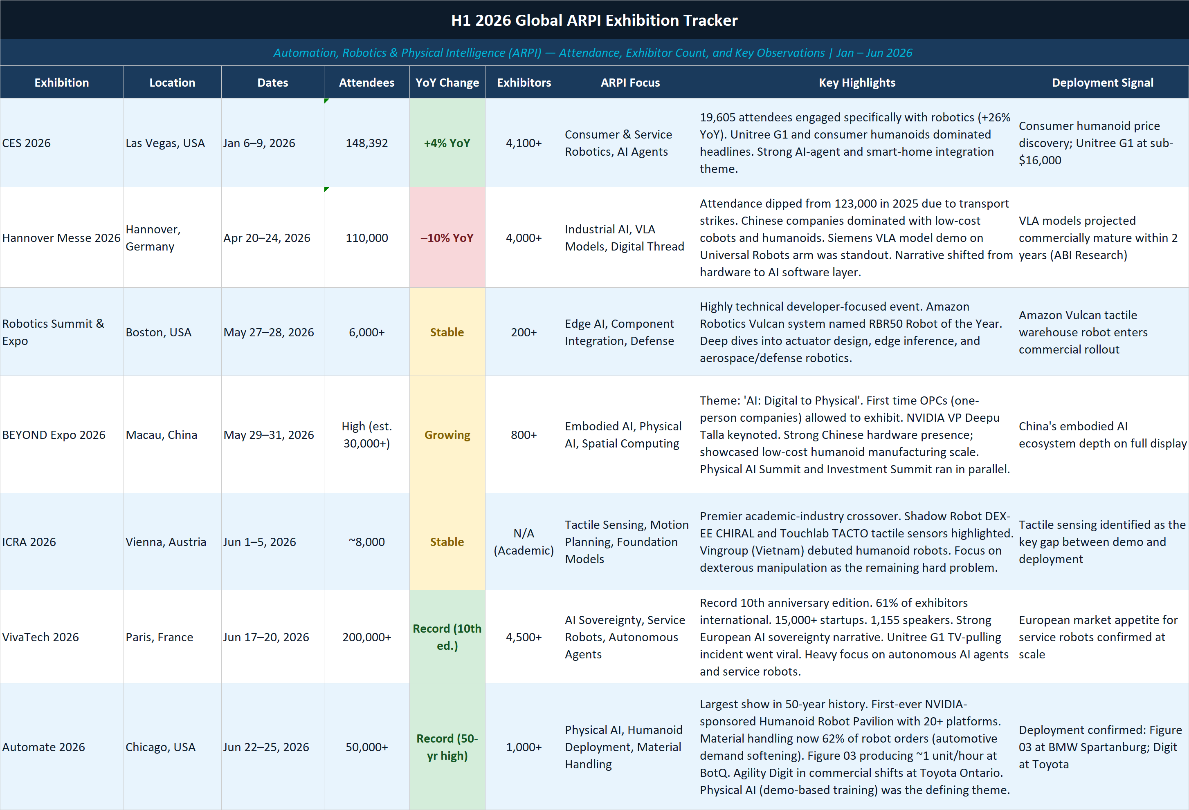Screen dimensions: 1189x810
Task: Select the 'Deployment Signal' header cell
Action: [1103, 82]
